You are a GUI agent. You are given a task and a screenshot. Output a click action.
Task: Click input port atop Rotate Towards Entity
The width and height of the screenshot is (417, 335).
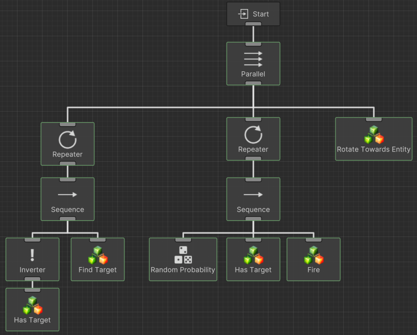pyautogui.click(x=373, y=119)
